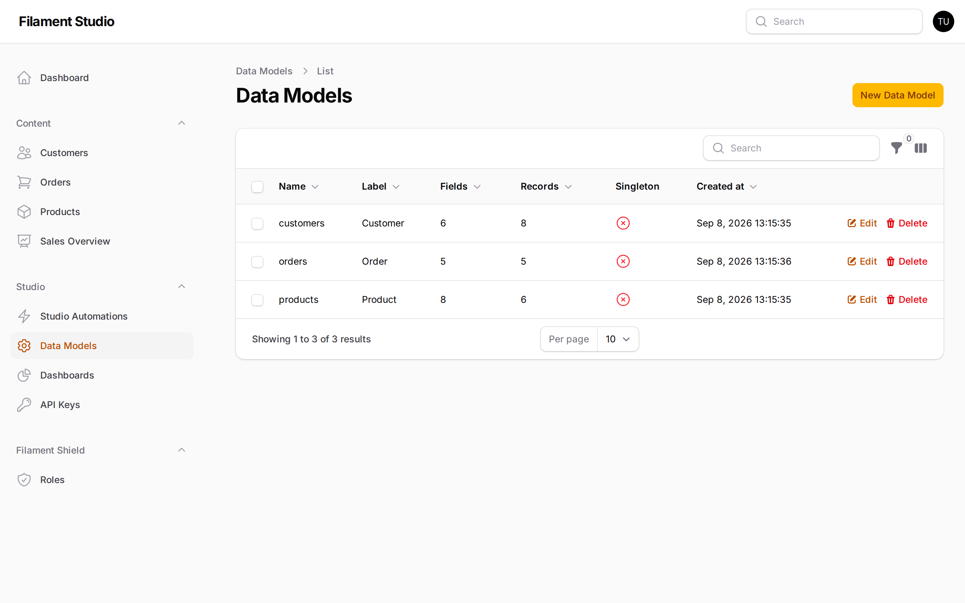Click the Orders cart icon

click(24, 182)
